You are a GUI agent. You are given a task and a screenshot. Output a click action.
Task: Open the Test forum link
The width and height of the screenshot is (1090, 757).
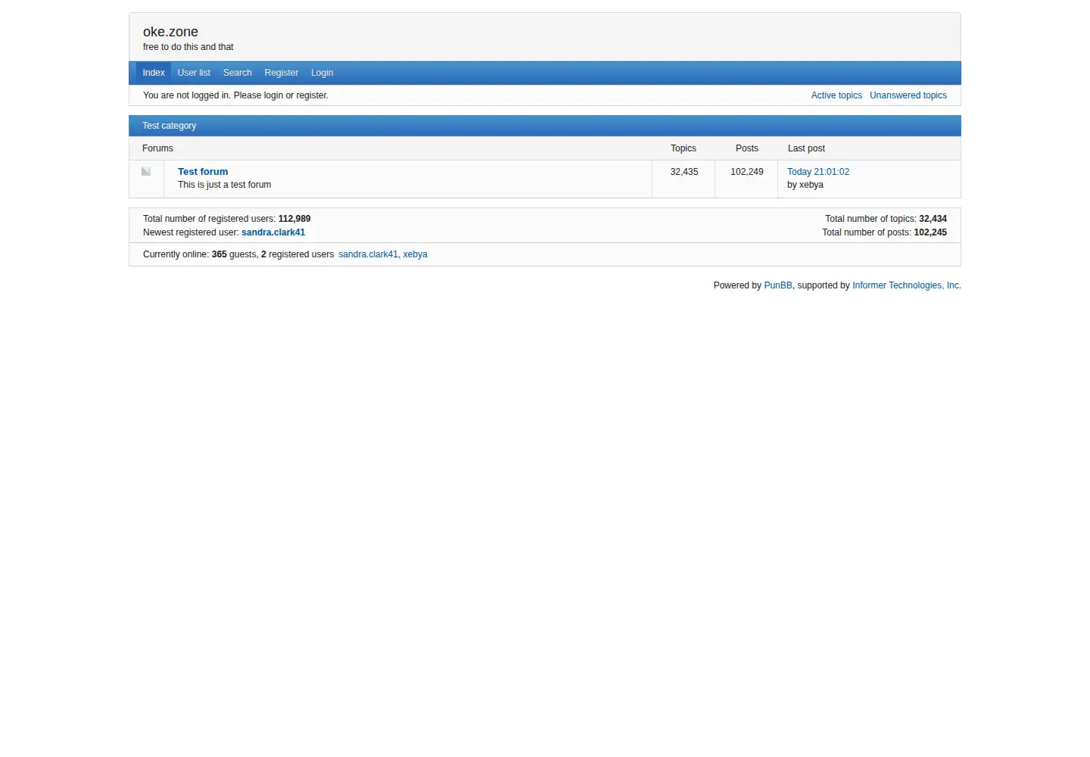click(203, 172)
